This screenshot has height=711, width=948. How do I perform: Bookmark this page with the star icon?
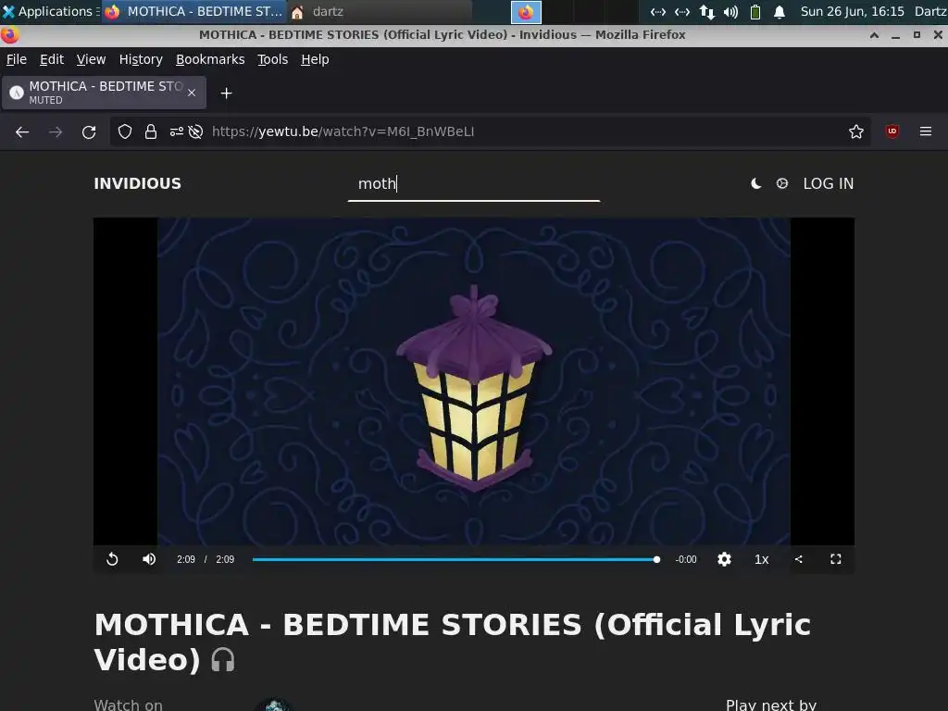coord(856,131)
